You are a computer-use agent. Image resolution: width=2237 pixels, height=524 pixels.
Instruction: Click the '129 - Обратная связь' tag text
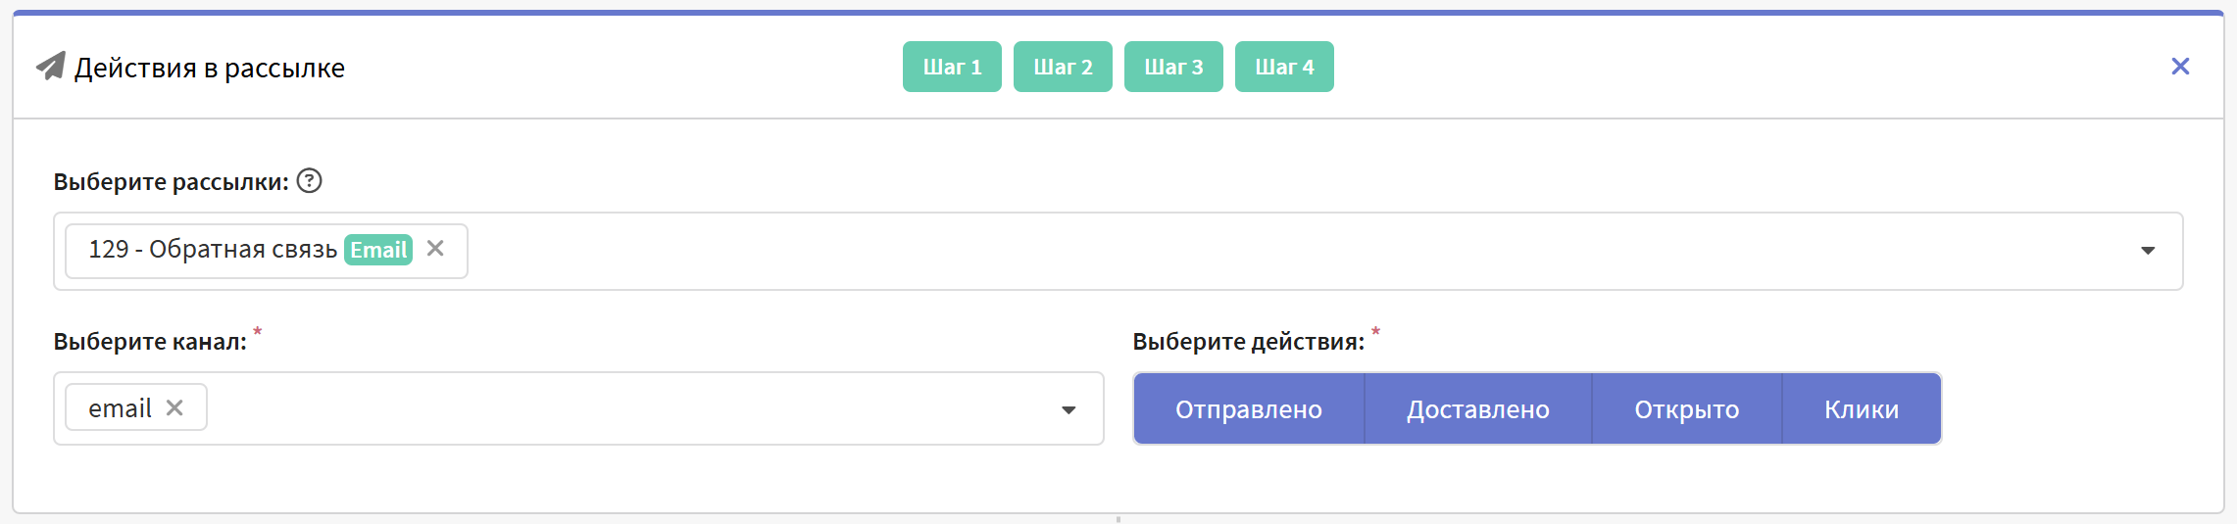coord(213,251)
